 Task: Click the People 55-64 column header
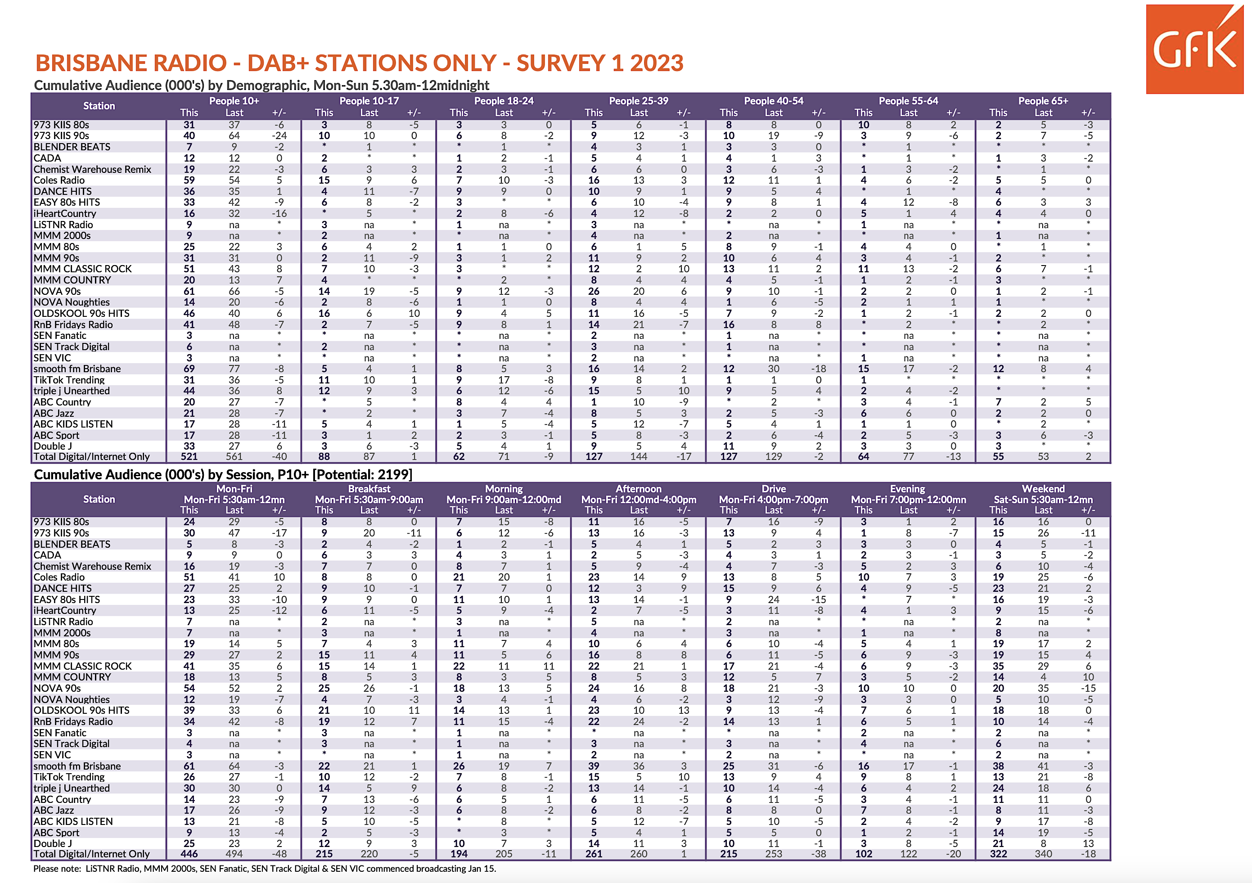click(x=909, y=101)
